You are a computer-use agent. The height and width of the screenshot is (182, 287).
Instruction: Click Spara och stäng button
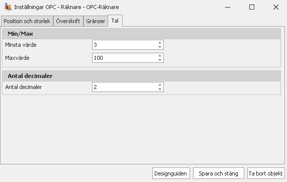tap(218, 173)
